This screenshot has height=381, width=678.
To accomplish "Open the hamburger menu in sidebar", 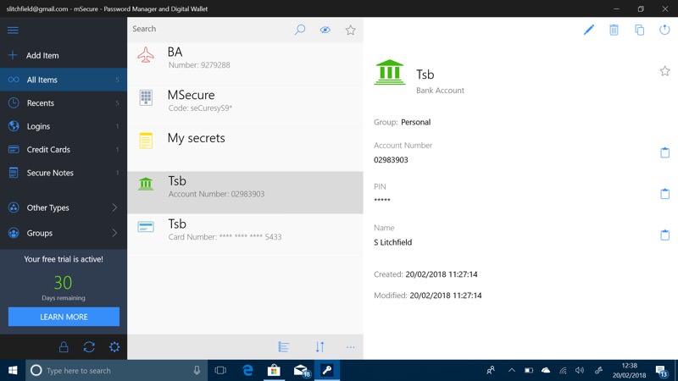I will tap(13, 30).
